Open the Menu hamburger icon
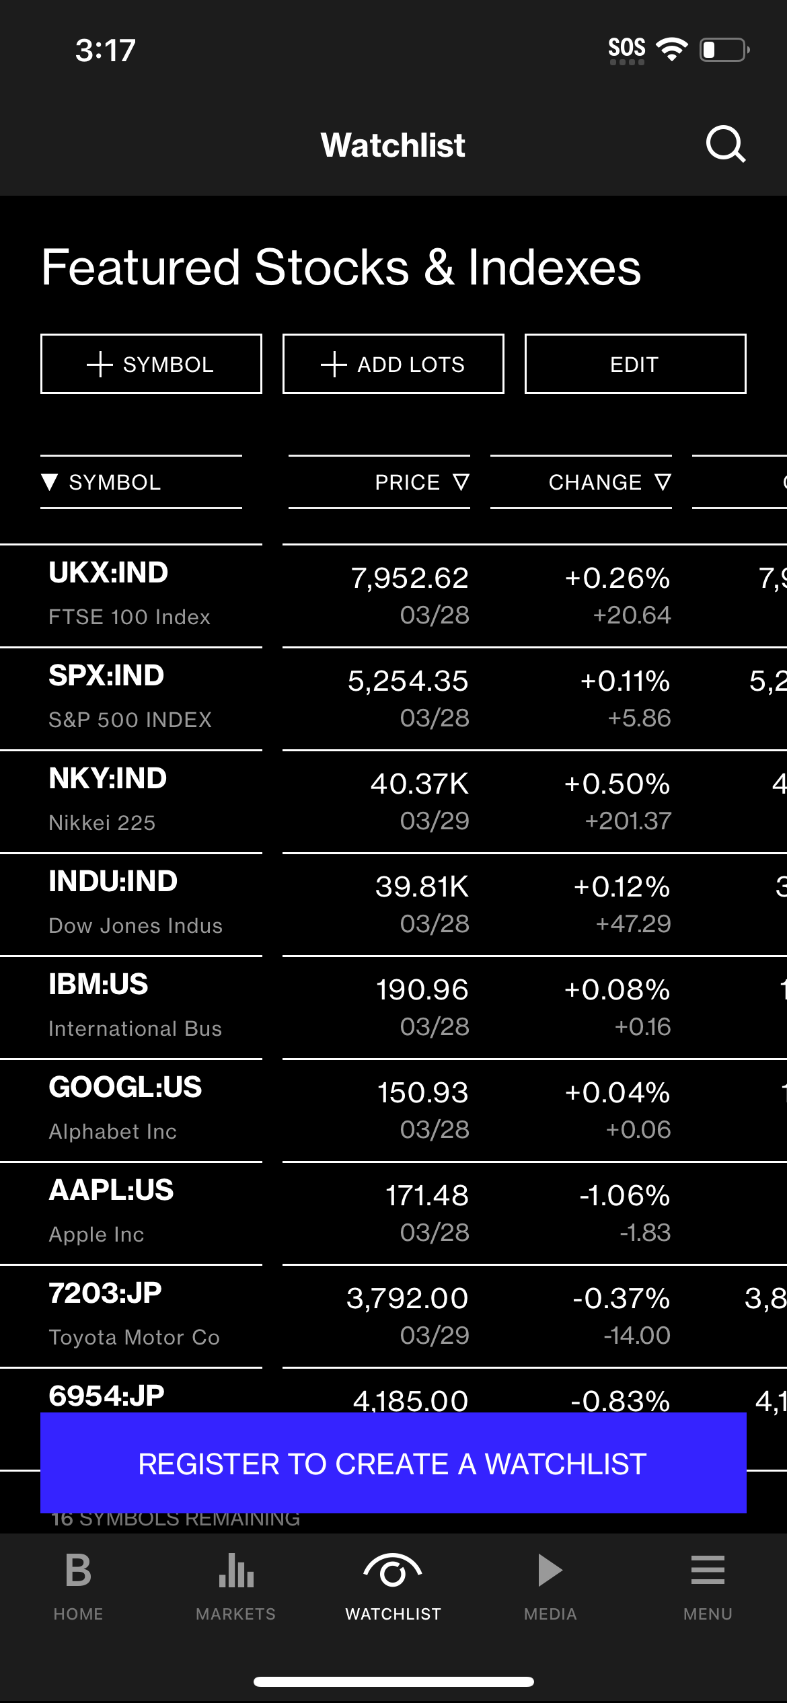Screen dimensions: 787x1703 click(708, 1572)
